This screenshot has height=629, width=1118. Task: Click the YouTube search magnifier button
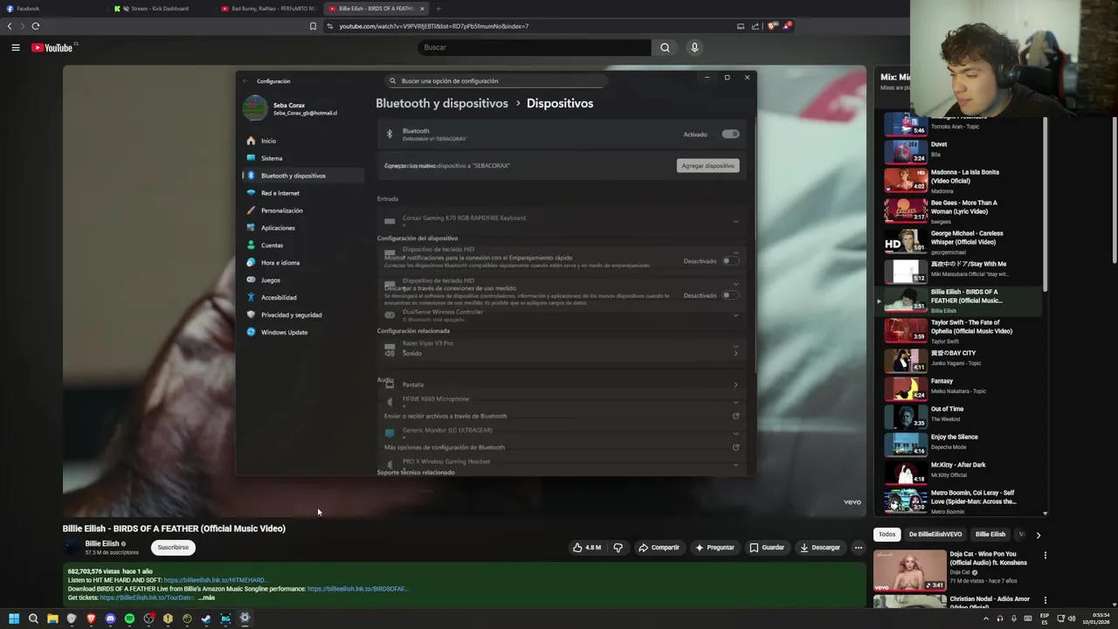tap(665, 47)
